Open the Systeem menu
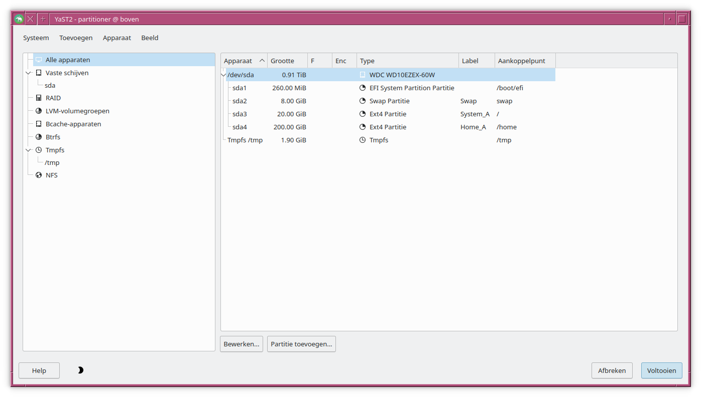This screenshot has height=397, width=701. pos(36,38)
